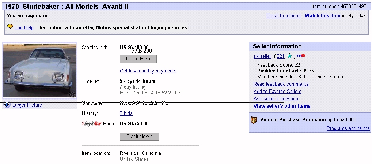Click the seller's teal feedback star icon
372x164 pixels.
point(289,56)
